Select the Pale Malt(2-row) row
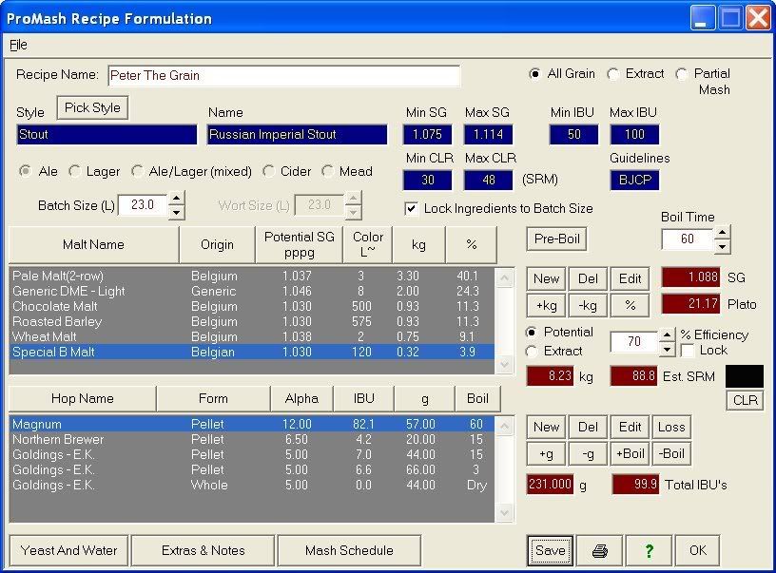This screenshot has width=776, height=573. tap(251, 276)
